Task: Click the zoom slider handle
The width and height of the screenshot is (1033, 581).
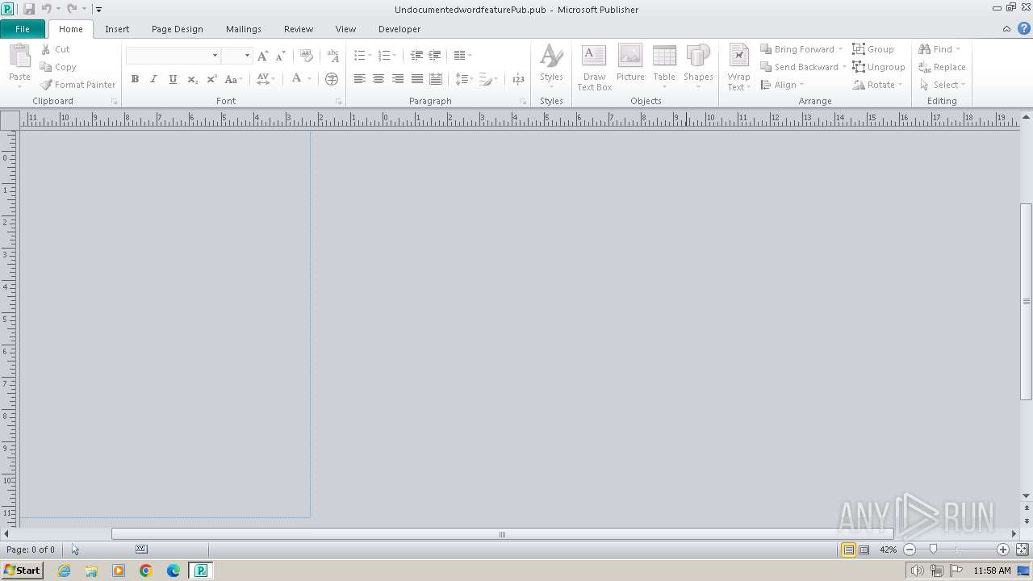Action: (933, 550)
